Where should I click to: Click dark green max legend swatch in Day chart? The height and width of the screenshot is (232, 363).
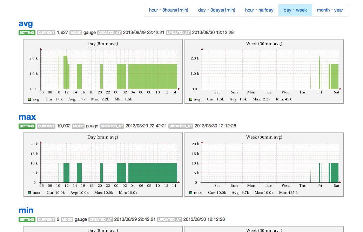[29, 193]
